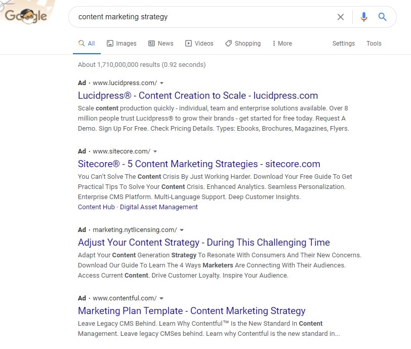Visit the Sitecore Content Marketing Strategies result
Image resolution: width=411 pixels, height=349 pixels.
(199, 164)
